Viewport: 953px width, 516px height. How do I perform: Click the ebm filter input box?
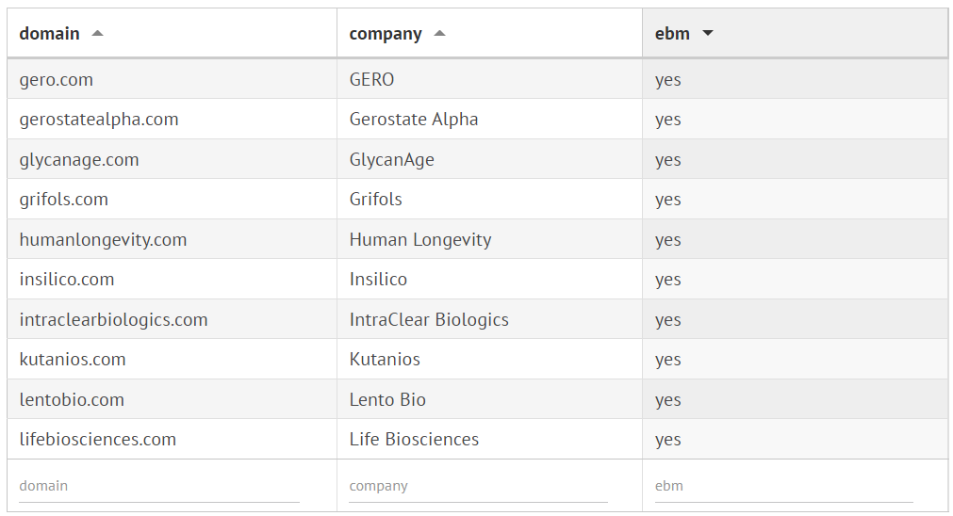point(783,486)
